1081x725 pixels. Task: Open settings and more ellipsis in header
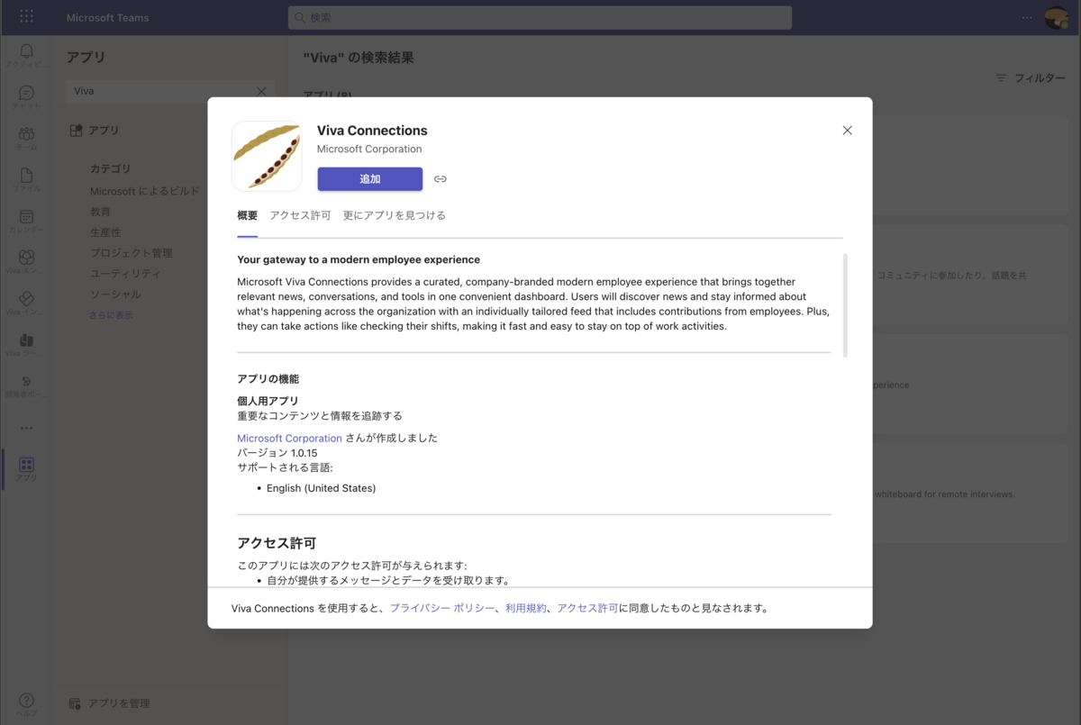point(1028,17)
